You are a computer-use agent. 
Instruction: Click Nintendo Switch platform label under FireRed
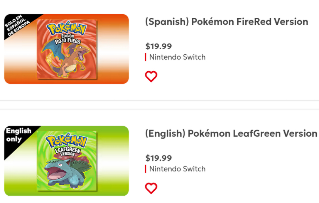[177, 57]
